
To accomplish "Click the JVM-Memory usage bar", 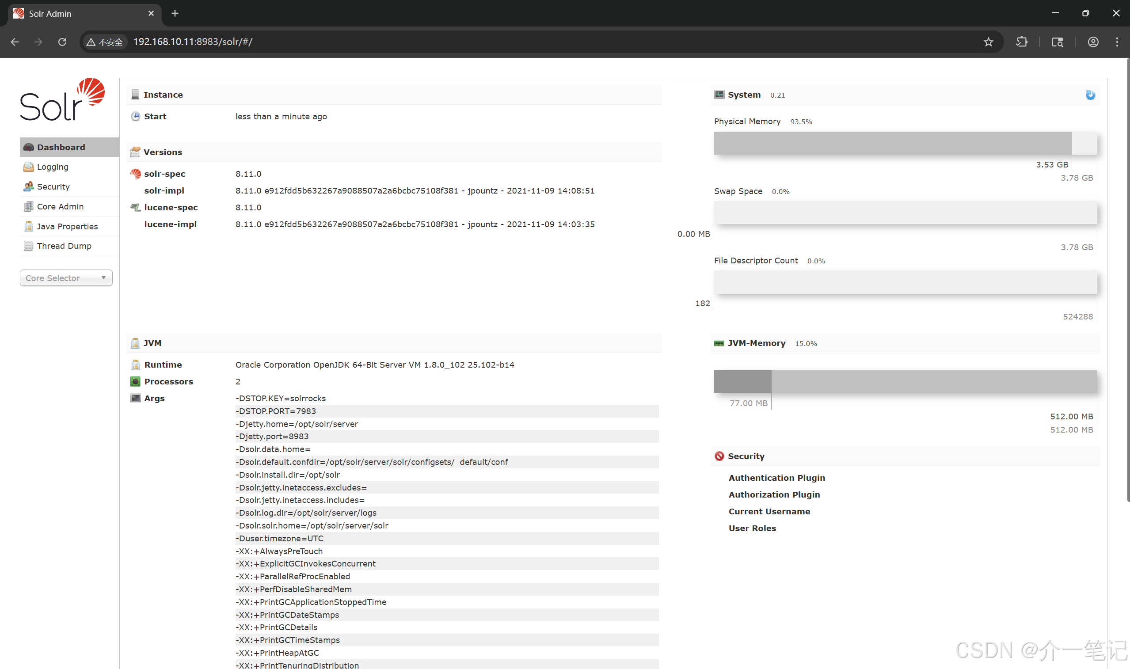I will [905, 381].
